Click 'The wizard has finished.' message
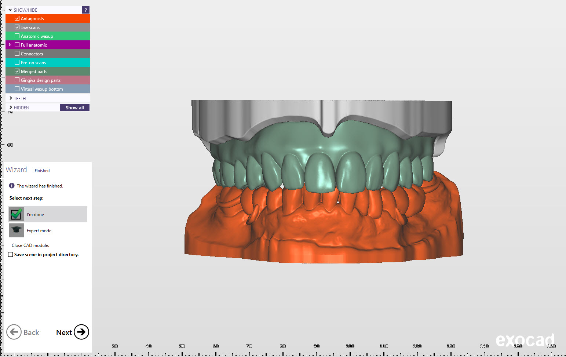This screenshot has height=357, width=566. [x=40, y=186]
